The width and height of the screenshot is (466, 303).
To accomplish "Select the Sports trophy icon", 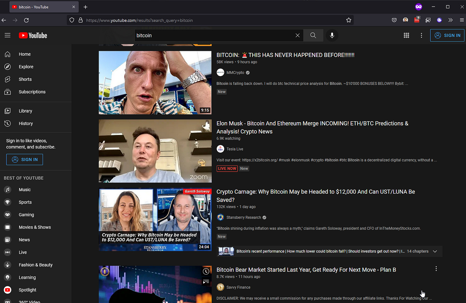I will (x=8, y=202).
